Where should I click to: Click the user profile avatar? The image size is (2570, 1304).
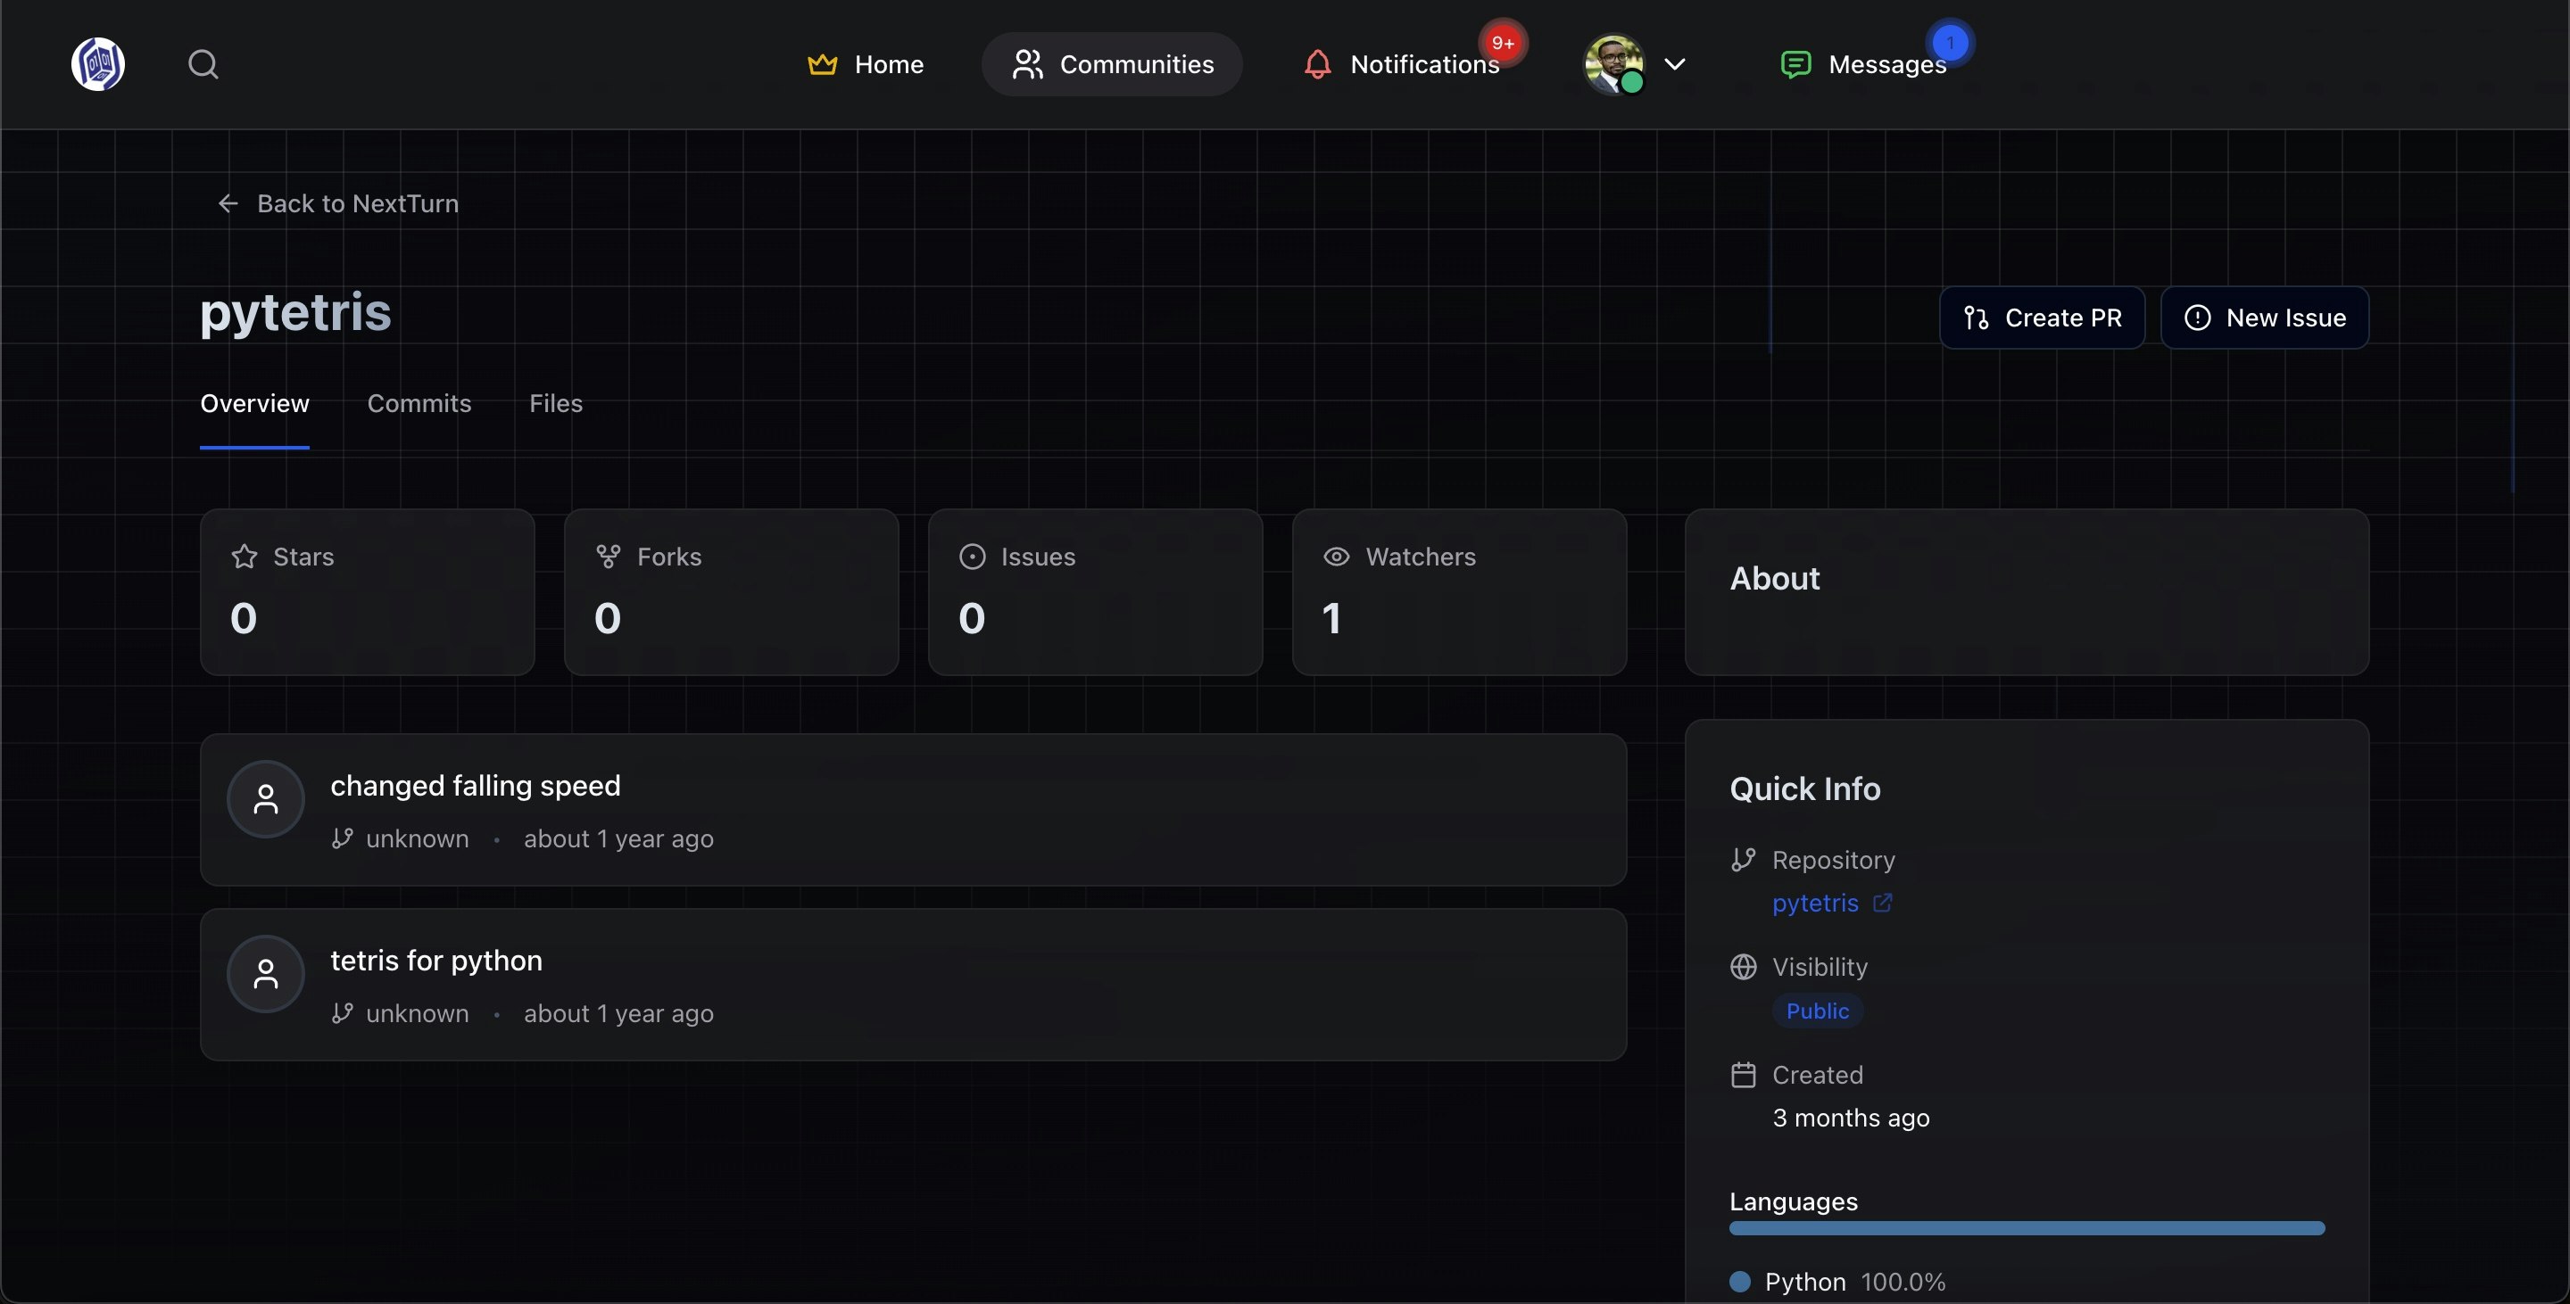pos(1613,64)
